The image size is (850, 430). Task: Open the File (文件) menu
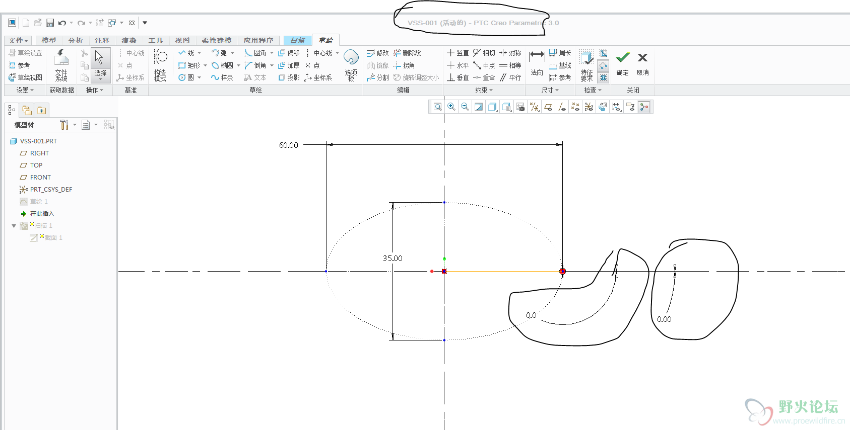pos(18,40)
